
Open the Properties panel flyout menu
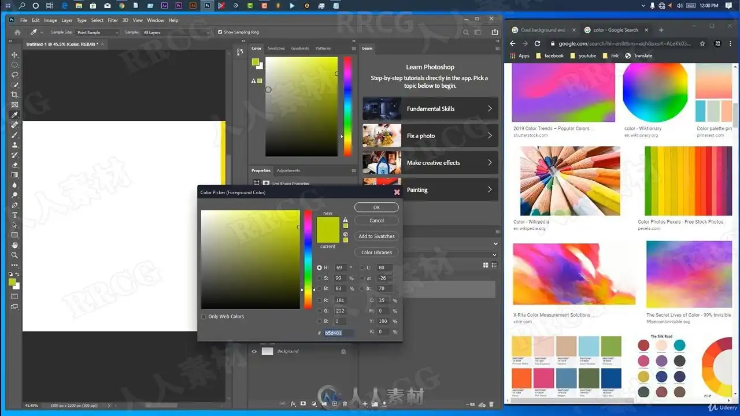point(353,170)
